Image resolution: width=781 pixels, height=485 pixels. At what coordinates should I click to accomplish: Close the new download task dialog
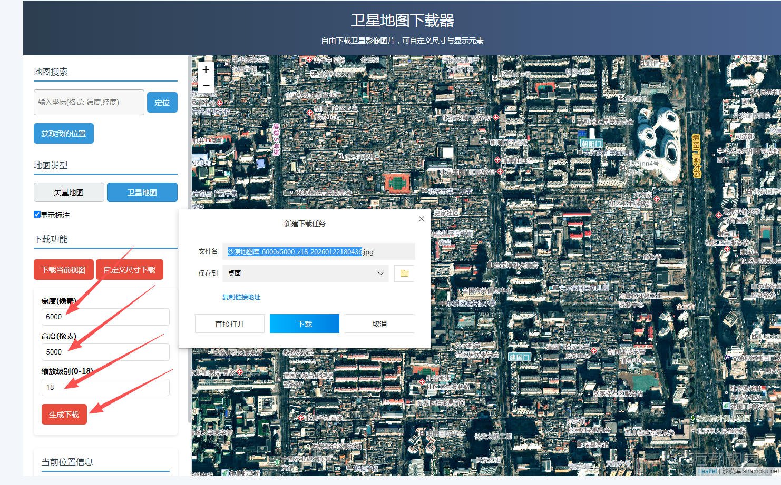pyautogui.click(x=421, y=219)
